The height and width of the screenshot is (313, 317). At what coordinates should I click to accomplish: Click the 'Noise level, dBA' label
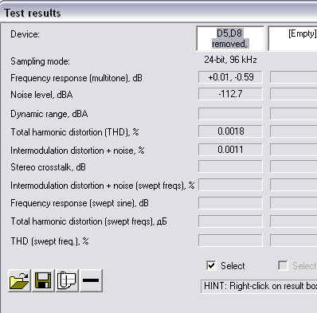(x=41, y=95)
